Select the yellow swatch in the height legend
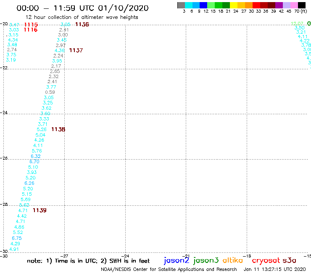 [234, 5]
